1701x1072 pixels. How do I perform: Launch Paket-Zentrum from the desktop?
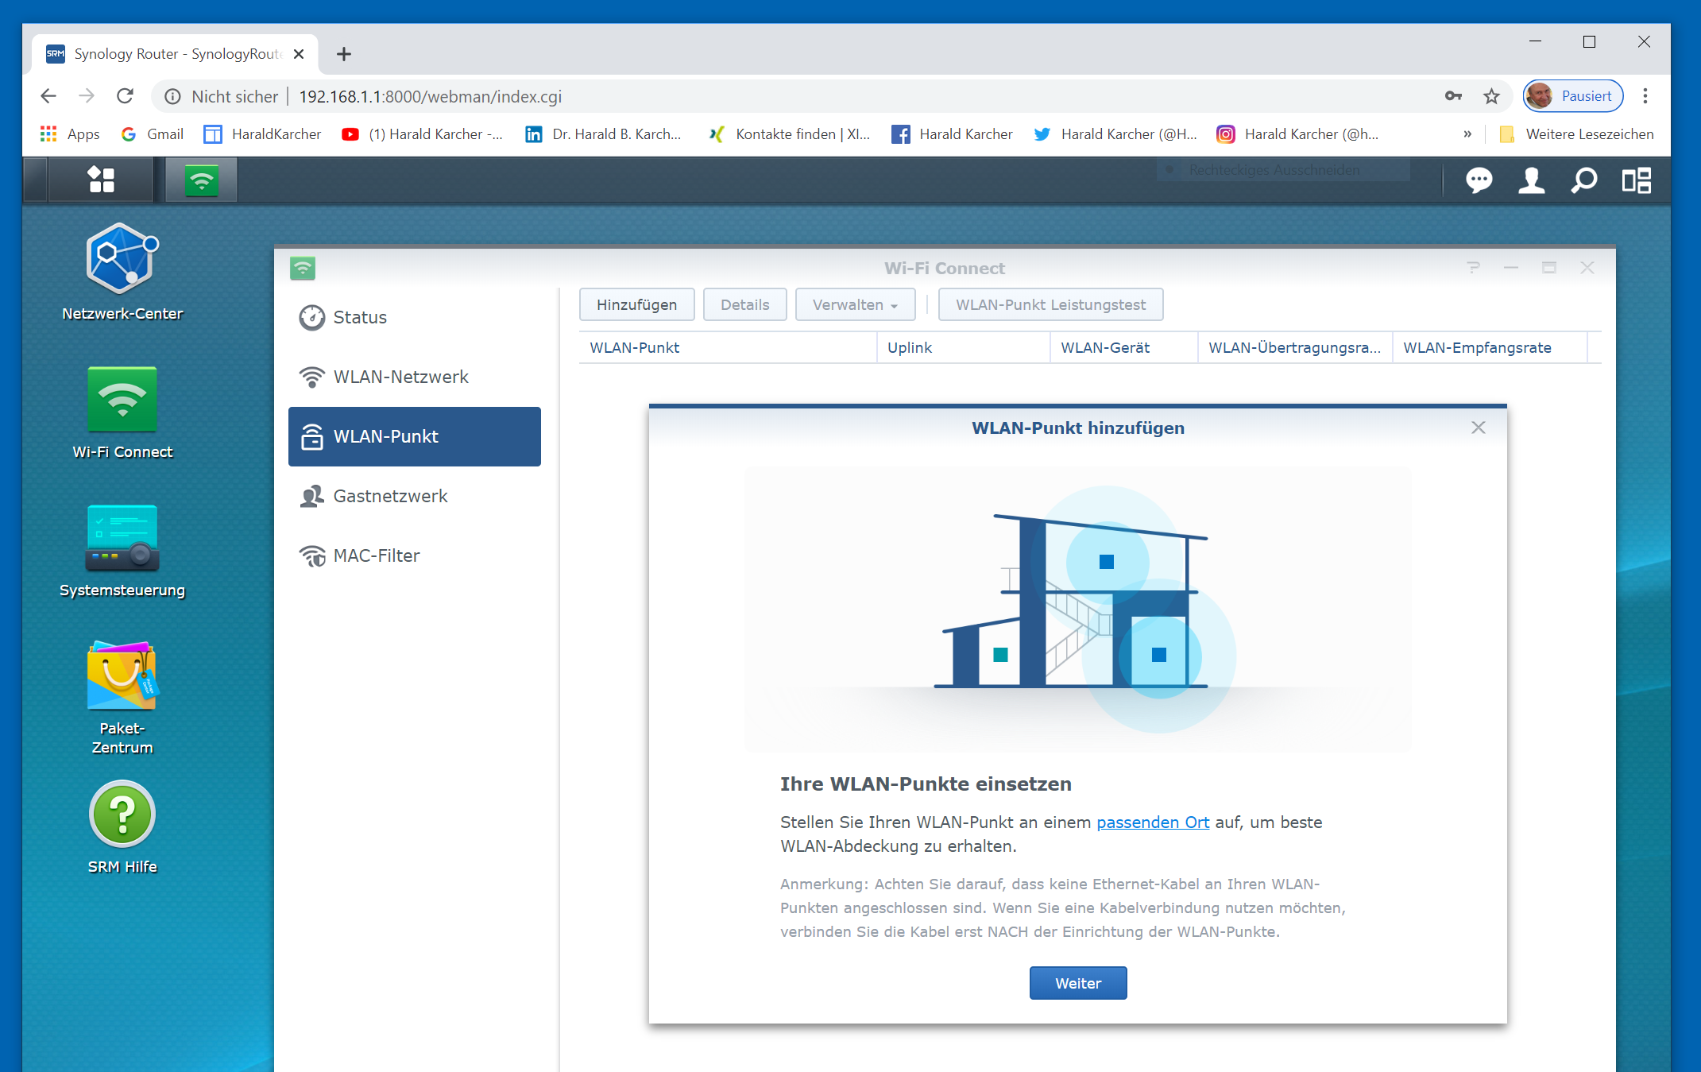[122, 676]
